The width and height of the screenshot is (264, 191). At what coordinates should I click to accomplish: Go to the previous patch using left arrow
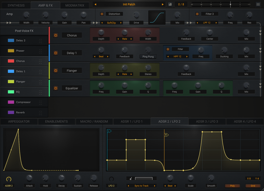(96, 4)
